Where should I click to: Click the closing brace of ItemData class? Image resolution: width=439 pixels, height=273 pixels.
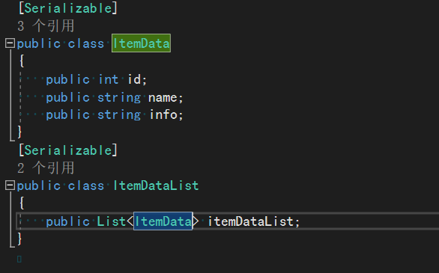[19, 132]
